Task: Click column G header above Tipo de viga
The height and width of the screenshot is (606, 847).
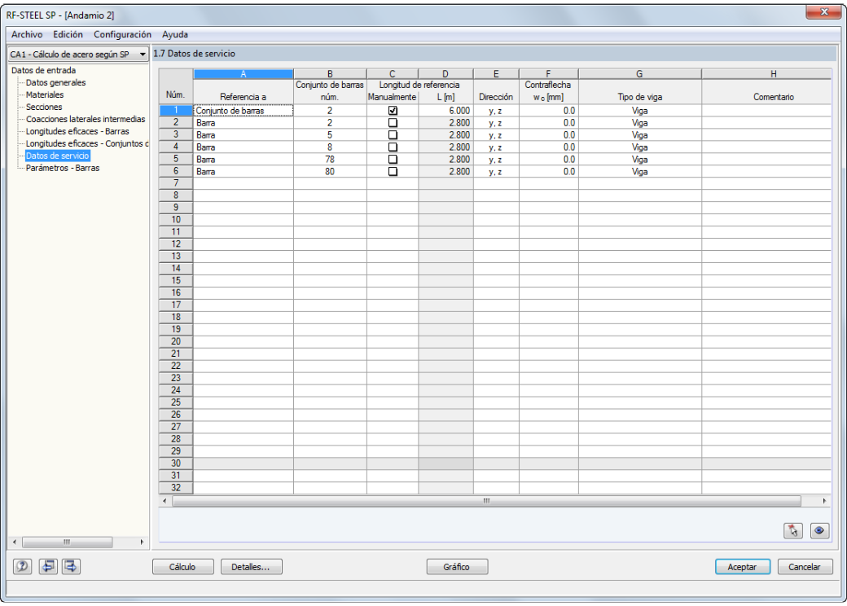Action: pyautogui.click(x=639, y=74)
